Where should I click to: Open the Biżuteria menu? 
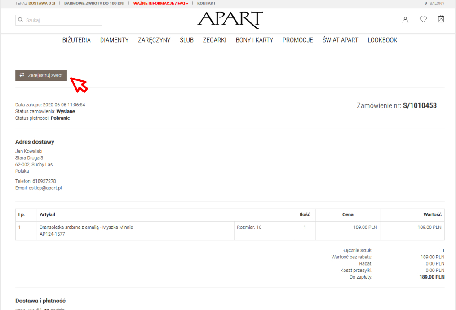[x=76, y=40]
